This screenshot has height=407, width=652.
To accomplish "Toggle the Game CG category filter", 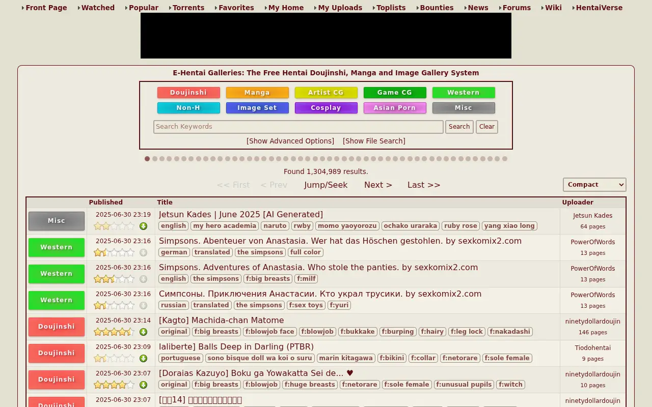I will [x=395, y=93].
